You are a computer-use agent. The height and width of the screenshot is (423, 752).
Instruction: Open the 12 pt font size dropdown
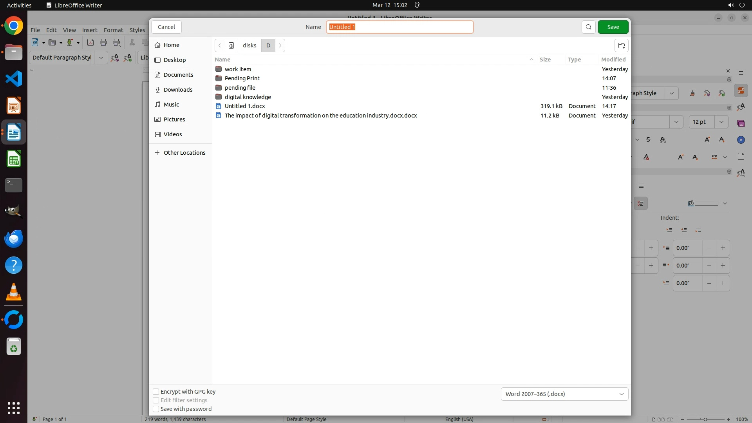721,122
